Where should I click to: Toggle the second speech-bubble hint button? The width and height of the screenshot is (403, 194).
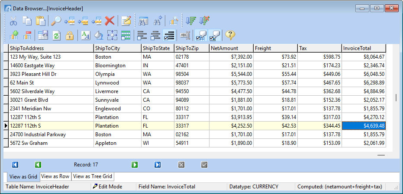(x=215, y=35)
